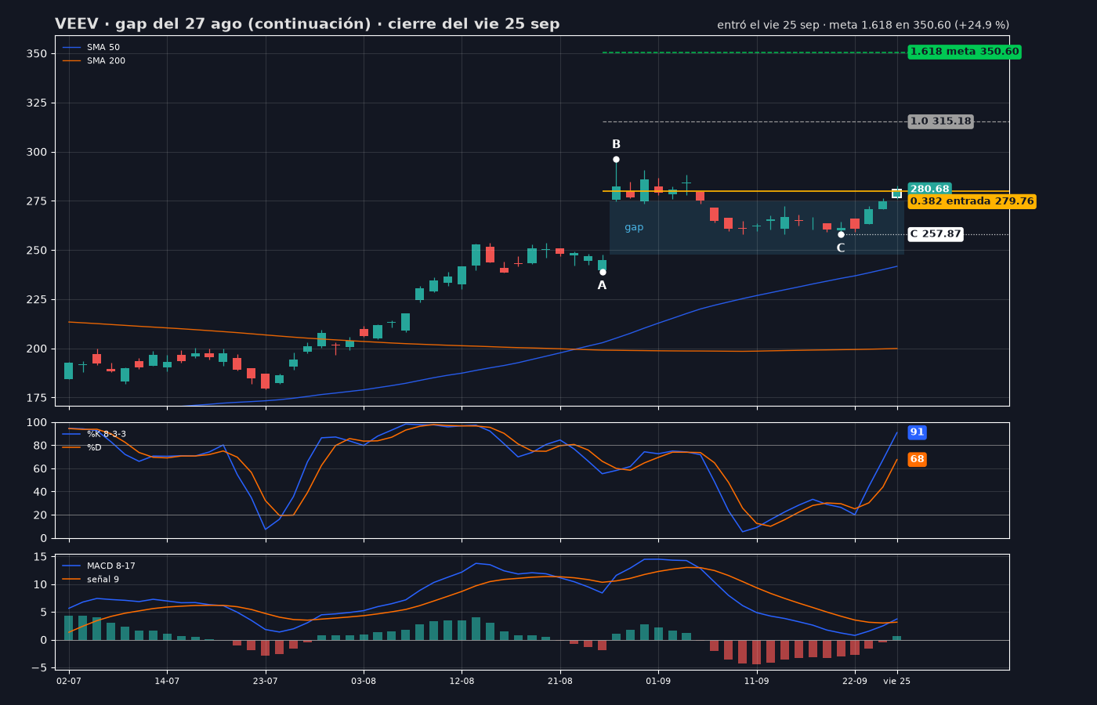Click the '21-08' date label
The width and height of the screenshot is (1097, 705).
[x=560, y=681]
